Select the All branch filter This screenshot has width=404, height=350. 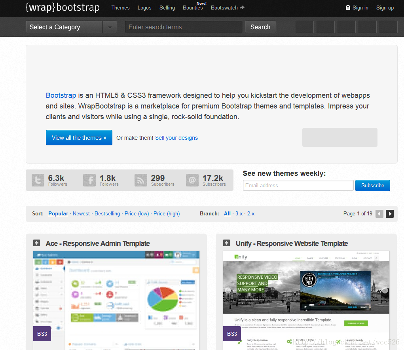[227, 214]
